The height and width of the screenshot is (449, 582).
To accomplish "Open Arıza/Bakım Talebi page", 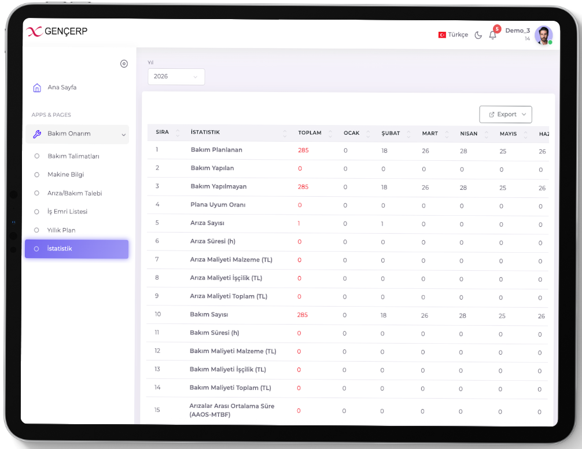I will (75, 193).
